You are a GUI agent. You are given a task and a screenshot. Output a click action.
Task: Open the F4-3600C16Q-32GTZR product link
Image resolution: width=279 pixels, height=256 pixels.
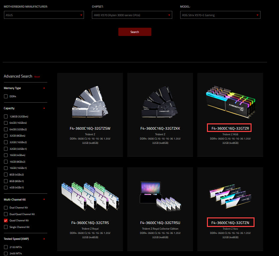pos(230,128)
